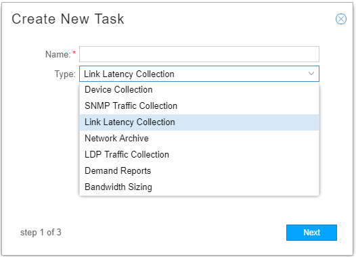Click the Next button

pyautogui.click(x=311, y=233)
